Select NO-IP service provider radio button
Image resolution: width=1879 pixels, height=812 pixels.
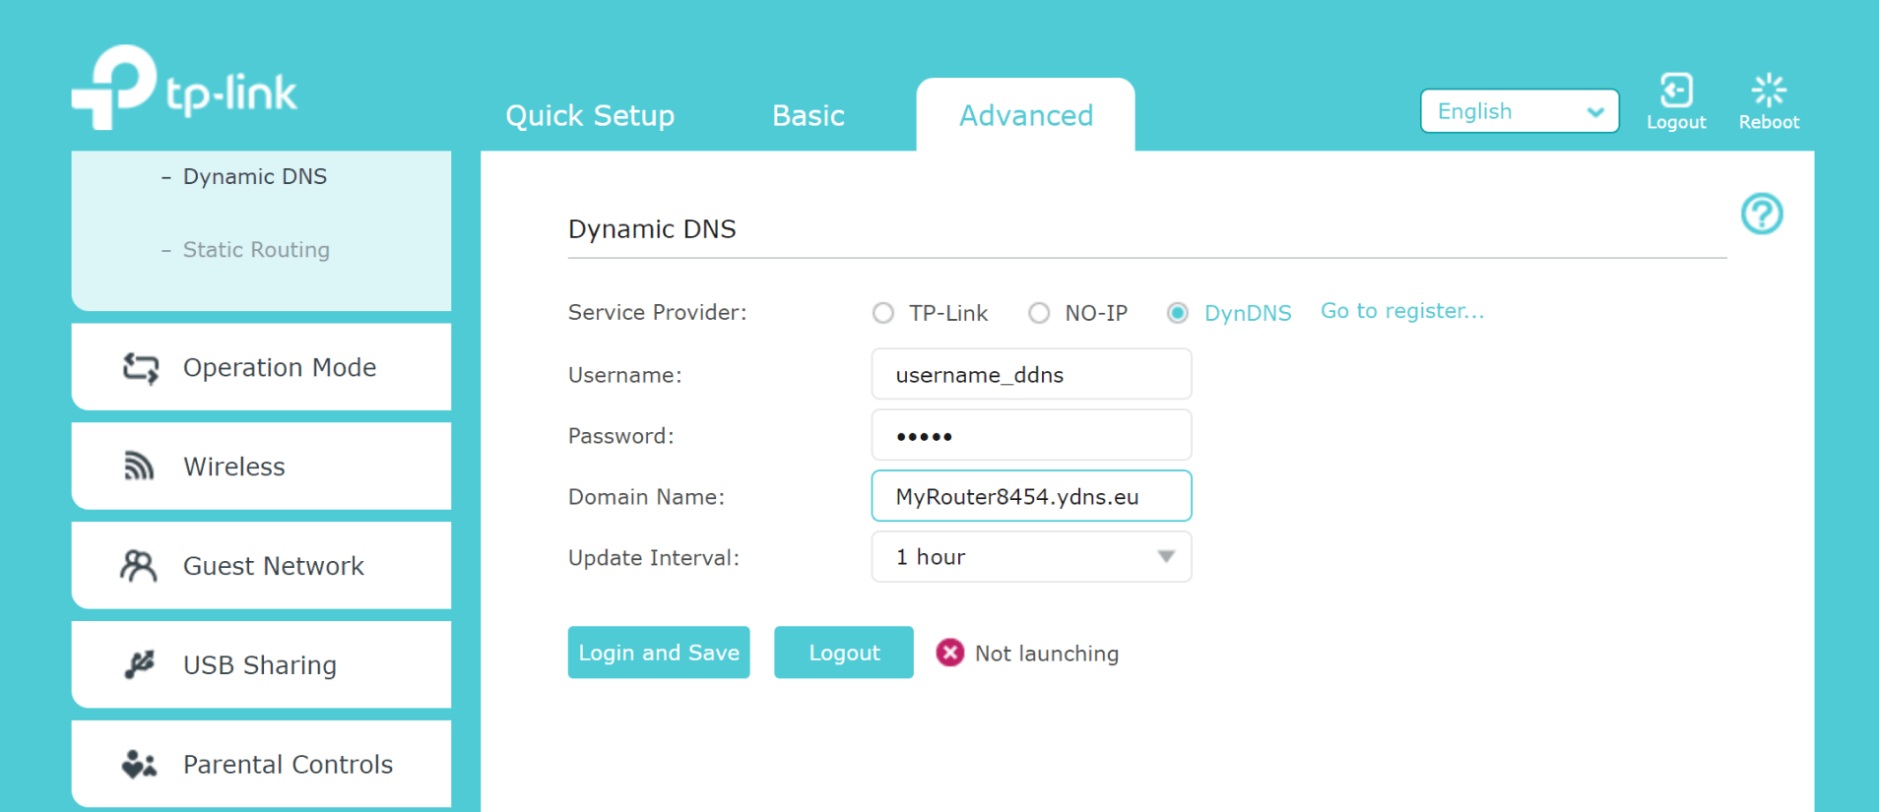1039,313
